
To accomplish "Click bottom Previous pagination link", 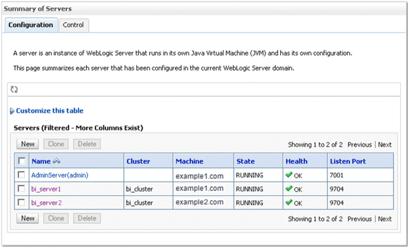I will click(360, 219).
